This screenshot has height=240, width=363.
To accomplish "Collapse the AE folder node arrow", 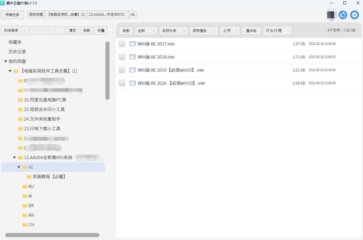I will [x=19, y=167].
